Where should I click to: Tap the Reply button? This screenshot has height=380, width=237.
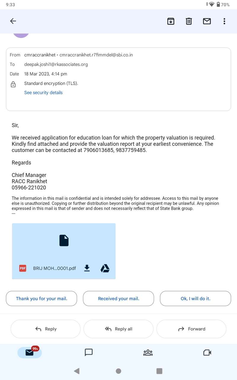coord(46,329)
